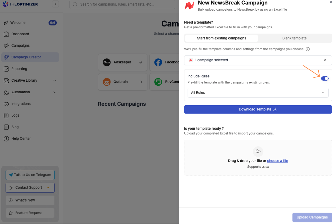Open the All Rules dropdown

point(258,93)
